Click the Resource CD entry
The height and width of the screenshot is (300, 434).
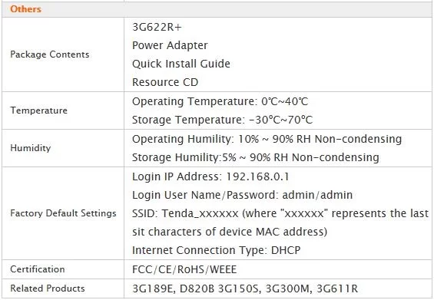coord(165,82)
